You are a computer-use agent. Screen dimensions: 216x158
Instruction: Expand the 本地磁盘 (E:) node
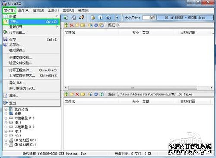[x=6, y=127]
